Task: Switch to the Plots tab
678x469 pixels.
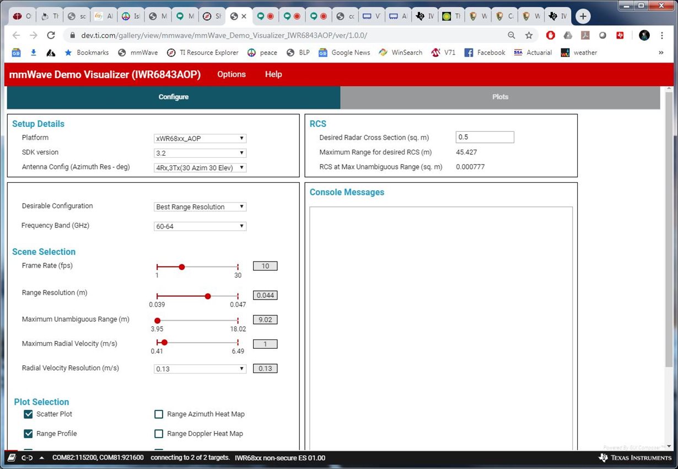Action: click(x=500, y=97)
